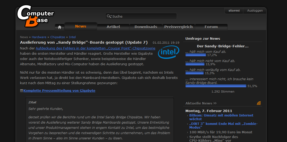Image resolution: width=287 pixels, height=142 pixels.
Task: Open the Aufdeckung des Fehlers Cougar Point link
Action: point(96,48)
